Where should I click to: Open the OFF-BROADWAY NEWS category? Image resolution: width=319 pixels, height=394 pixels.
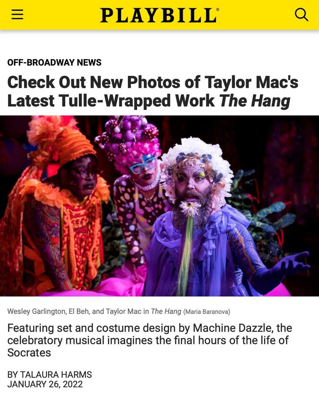[54, 62]
